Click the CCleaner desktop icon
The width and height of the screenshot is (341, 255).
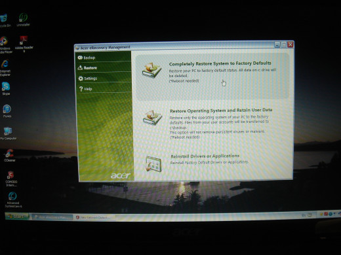(9, 155)
